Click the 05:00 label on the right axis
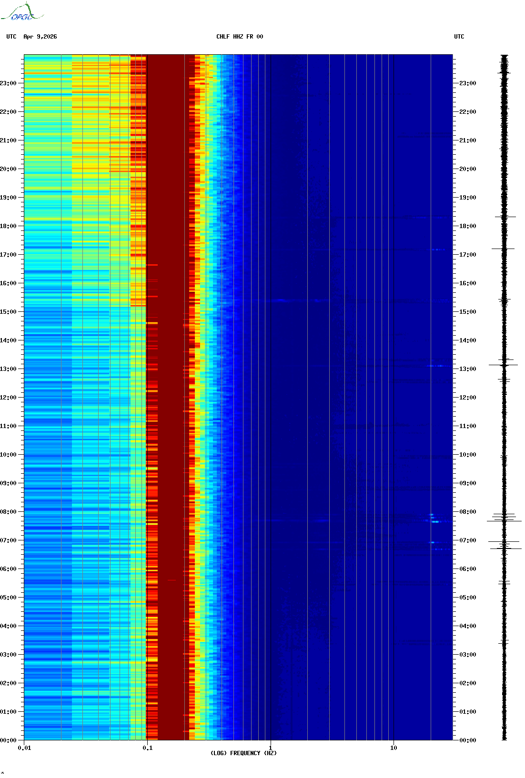The height and width of the screenshot is (778, 525). [x=467, y=598]
